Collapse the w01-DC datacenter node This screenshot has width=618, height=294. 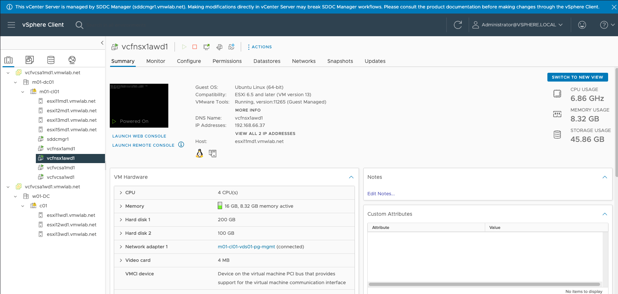coord(15,196)
